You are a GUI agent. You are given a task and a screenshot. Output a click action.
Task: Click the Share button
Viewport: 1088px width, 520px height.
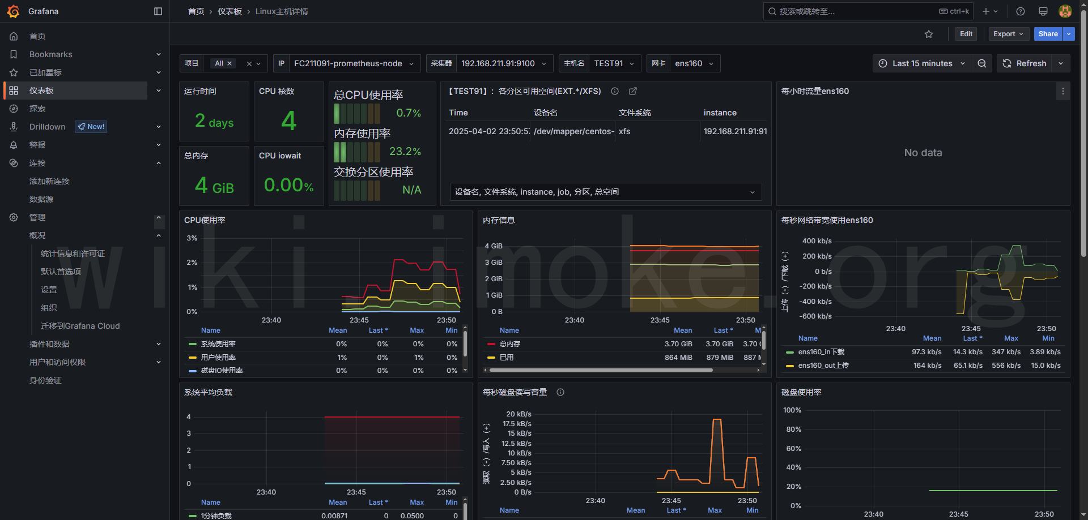[x=1048, y=34]
